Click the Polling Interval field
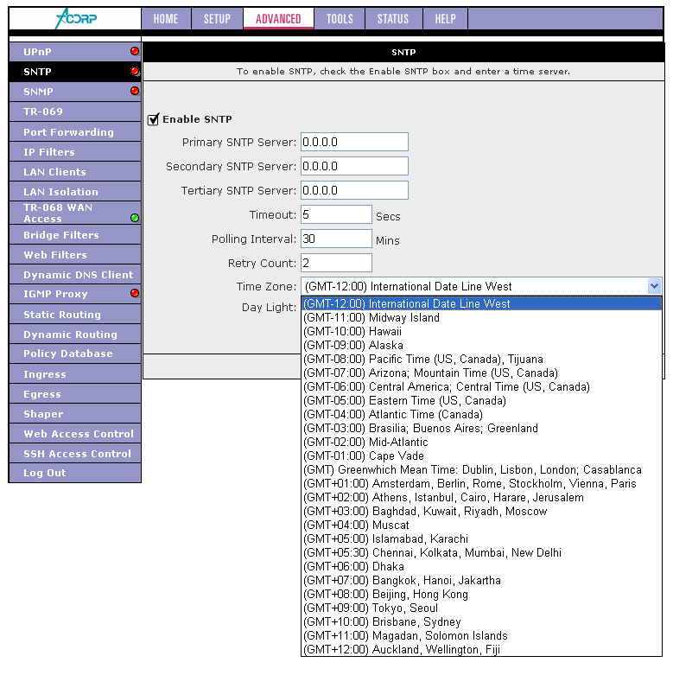 (x=336, y=239)
